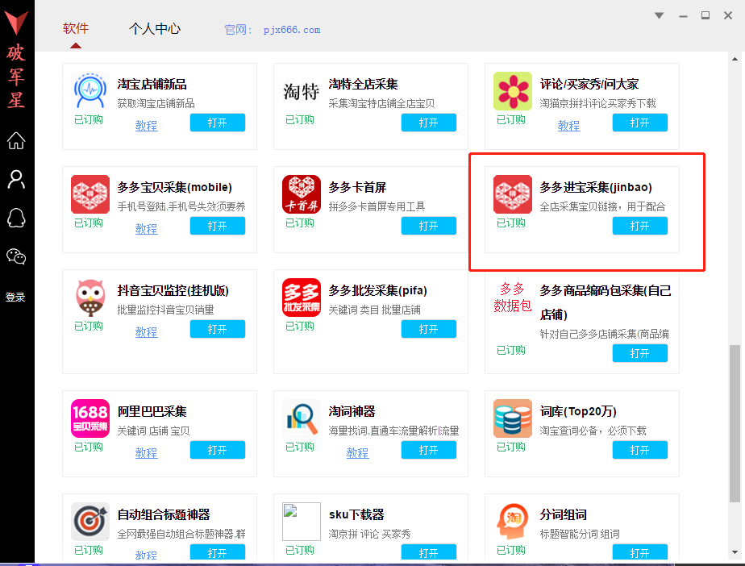Open QQ contact penguin icon
Image resolution: width=745 pixels, height=566 pixels.
[16, 218]
